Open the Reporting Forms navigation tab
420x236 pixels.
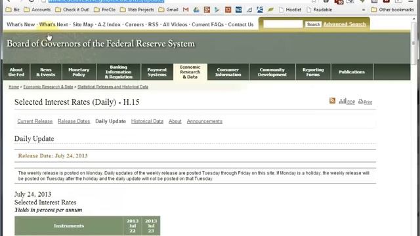pos(313,72)
